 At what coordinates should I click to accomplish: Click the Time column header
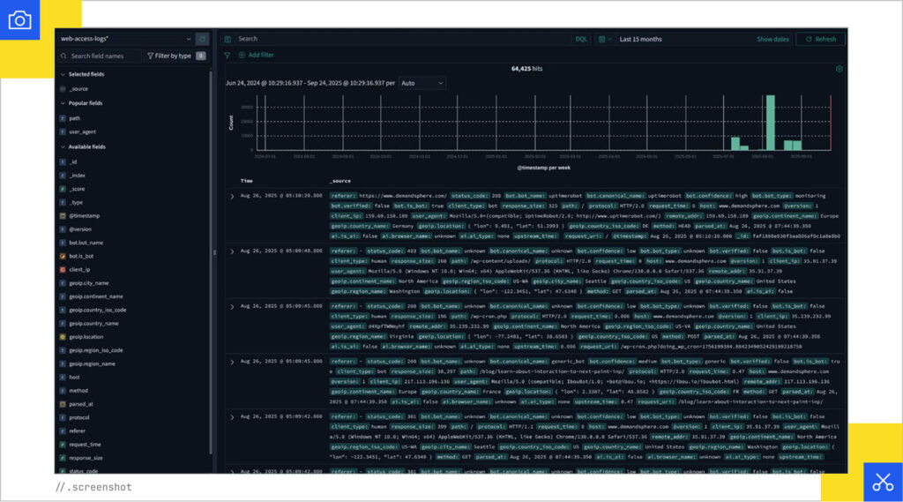[x=247, y=181]
